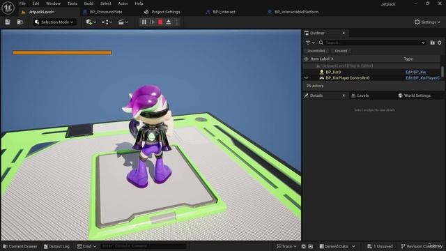This screenshot has width=446, height=251.
Task: Toggle the Uncontrolled filter chip
Action: pos(316,51)
